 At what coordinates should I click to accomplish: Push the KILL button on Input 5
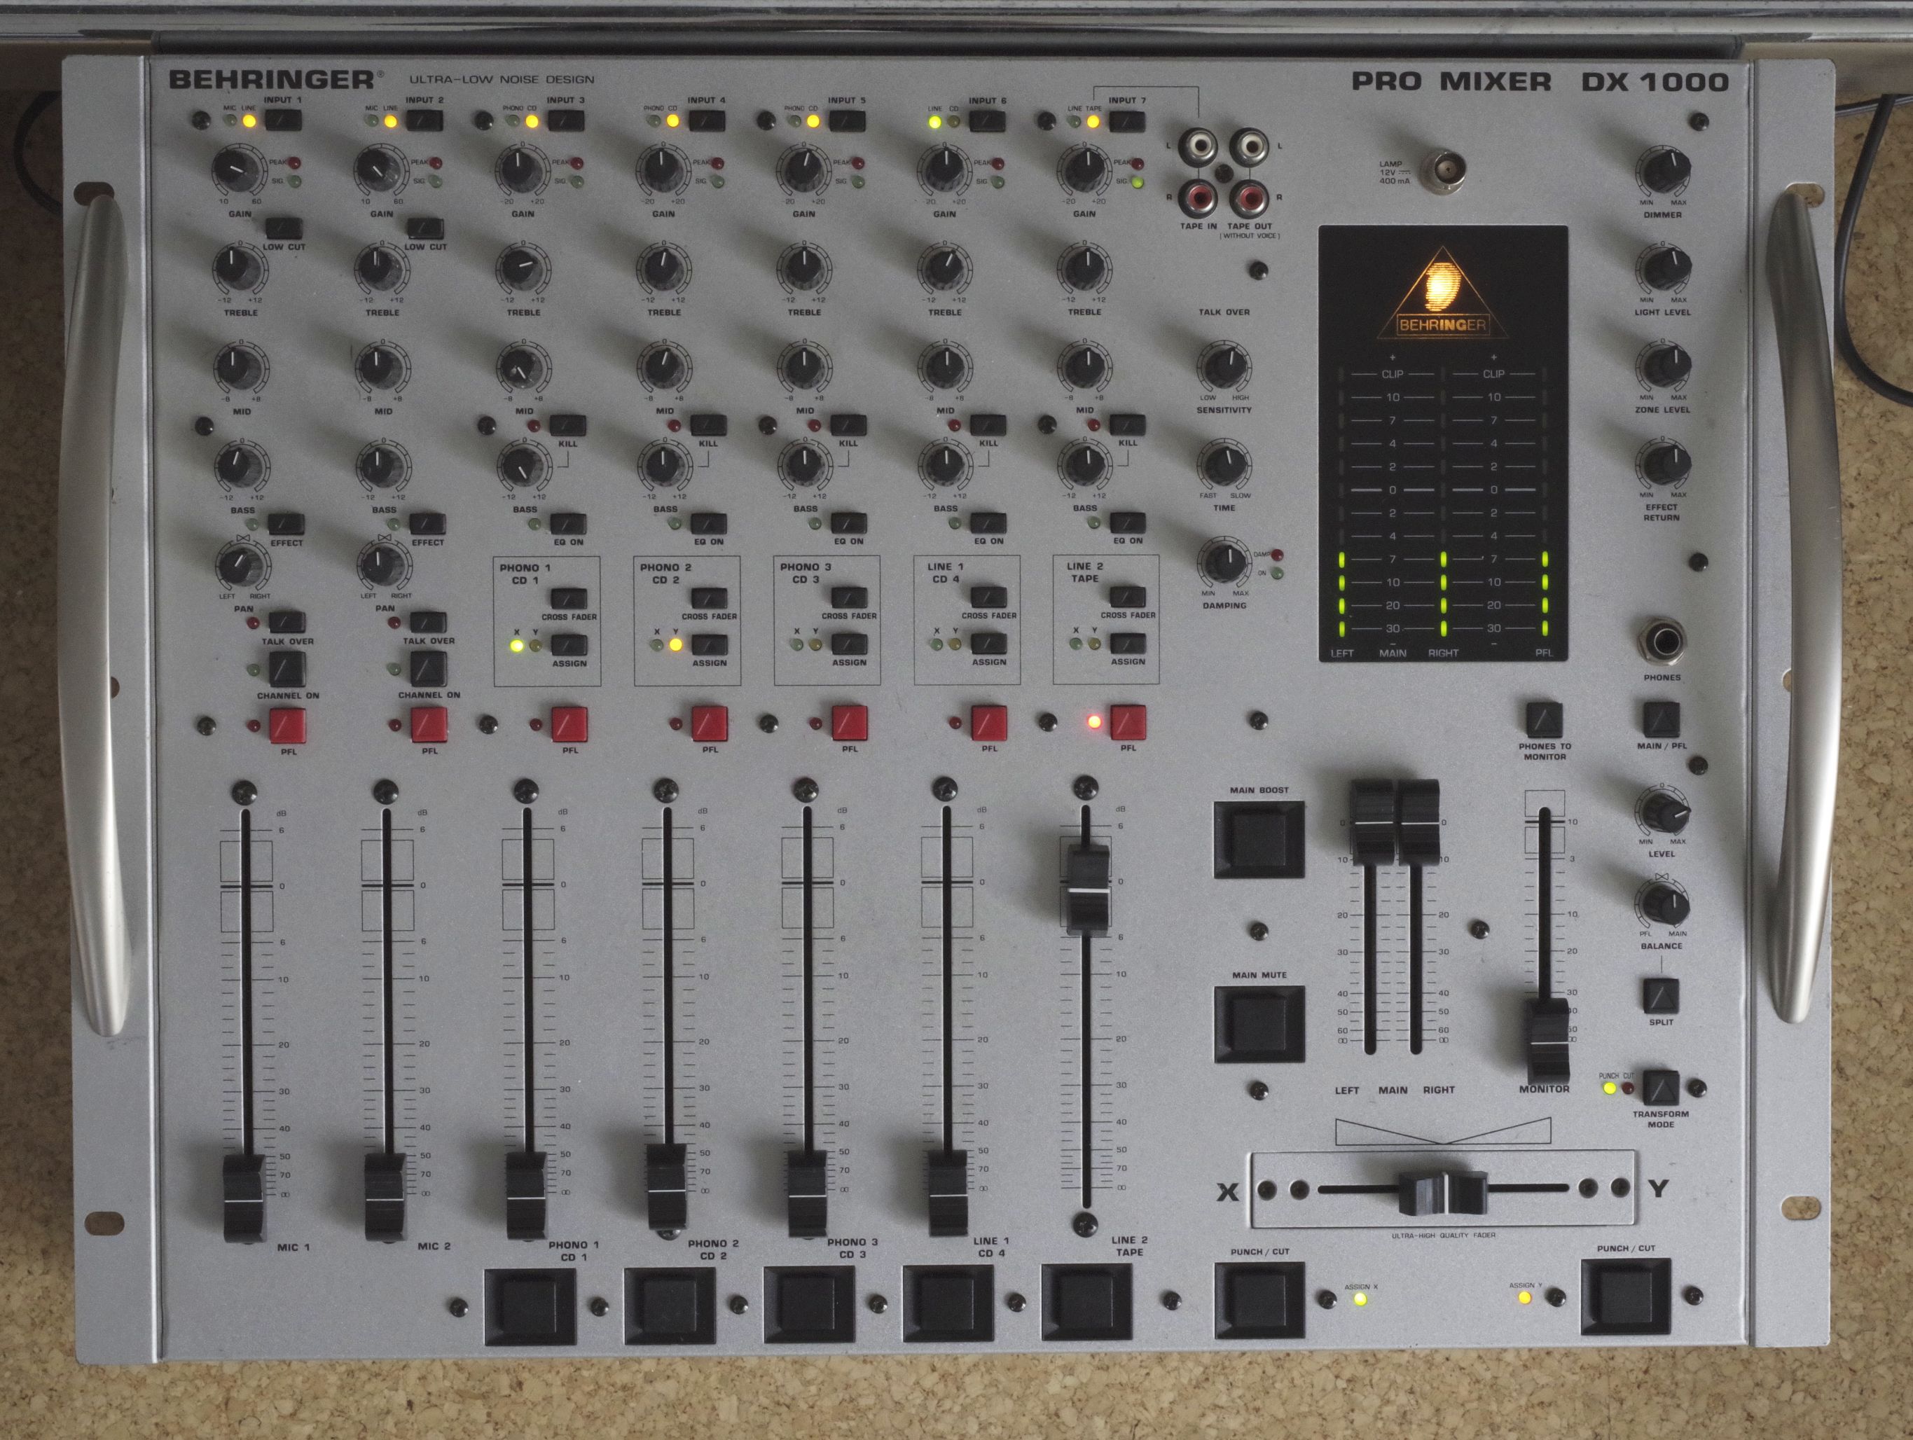848,424
